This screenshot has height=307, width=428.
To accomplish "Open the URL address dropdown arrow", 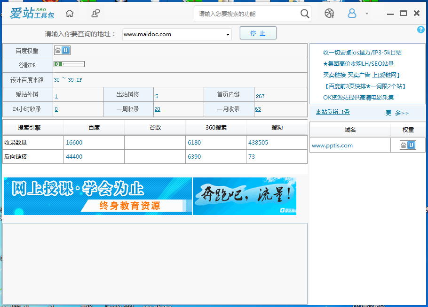I will coord(228,35).
